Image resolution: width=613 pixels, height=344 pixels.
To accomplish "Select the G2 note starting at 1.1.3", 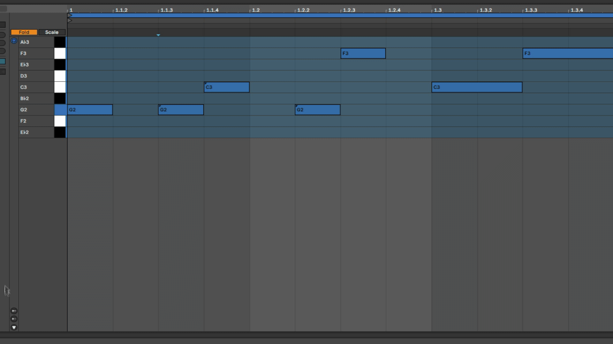I will pyautogui.click(x=181, y=110).
